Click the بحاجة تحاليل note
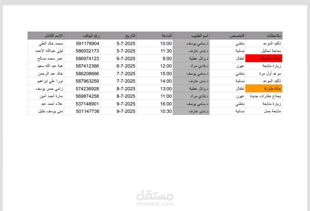Screen dimensions: 310x211 (272, 51)
